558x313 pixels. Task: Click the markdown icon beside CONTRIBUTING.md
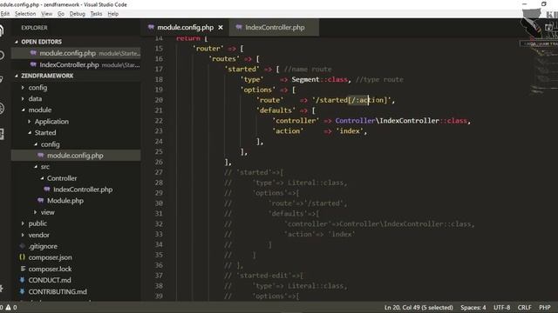tap(23, 291)
